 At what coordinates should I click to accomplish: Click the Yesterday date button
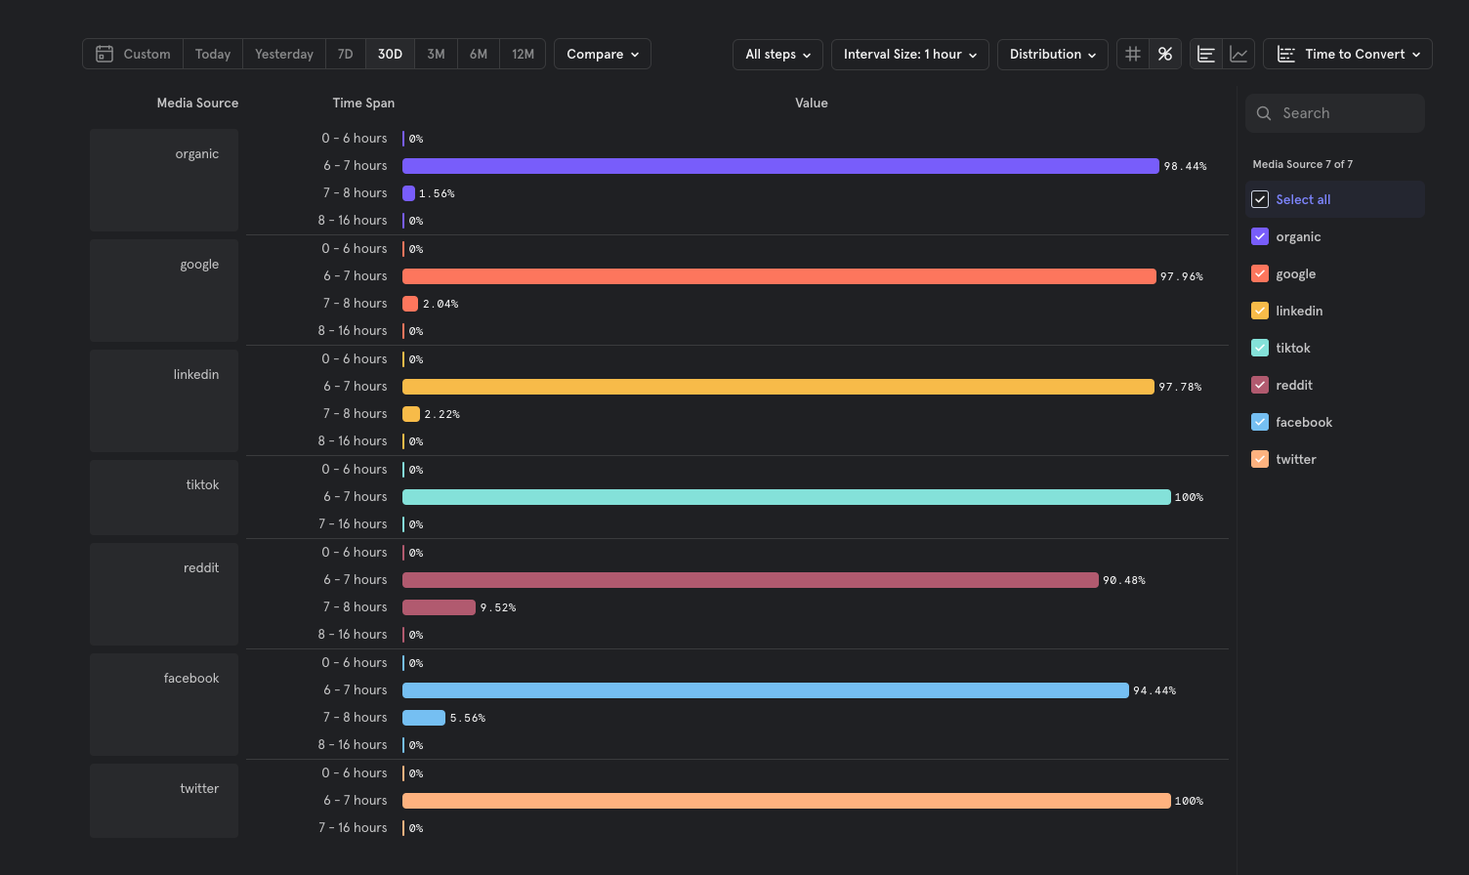click(x=283, y=54)
